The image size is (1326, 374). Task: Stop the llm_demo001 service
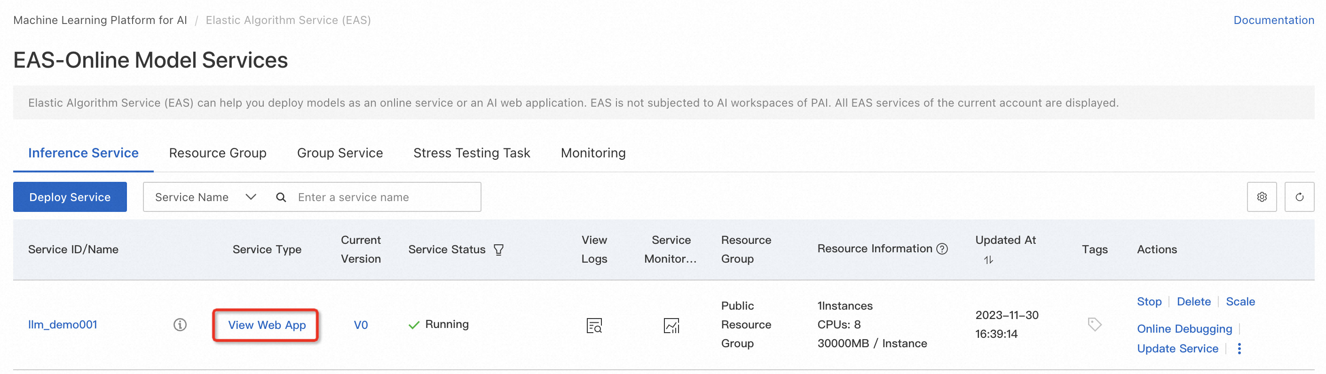[1149, 302]
